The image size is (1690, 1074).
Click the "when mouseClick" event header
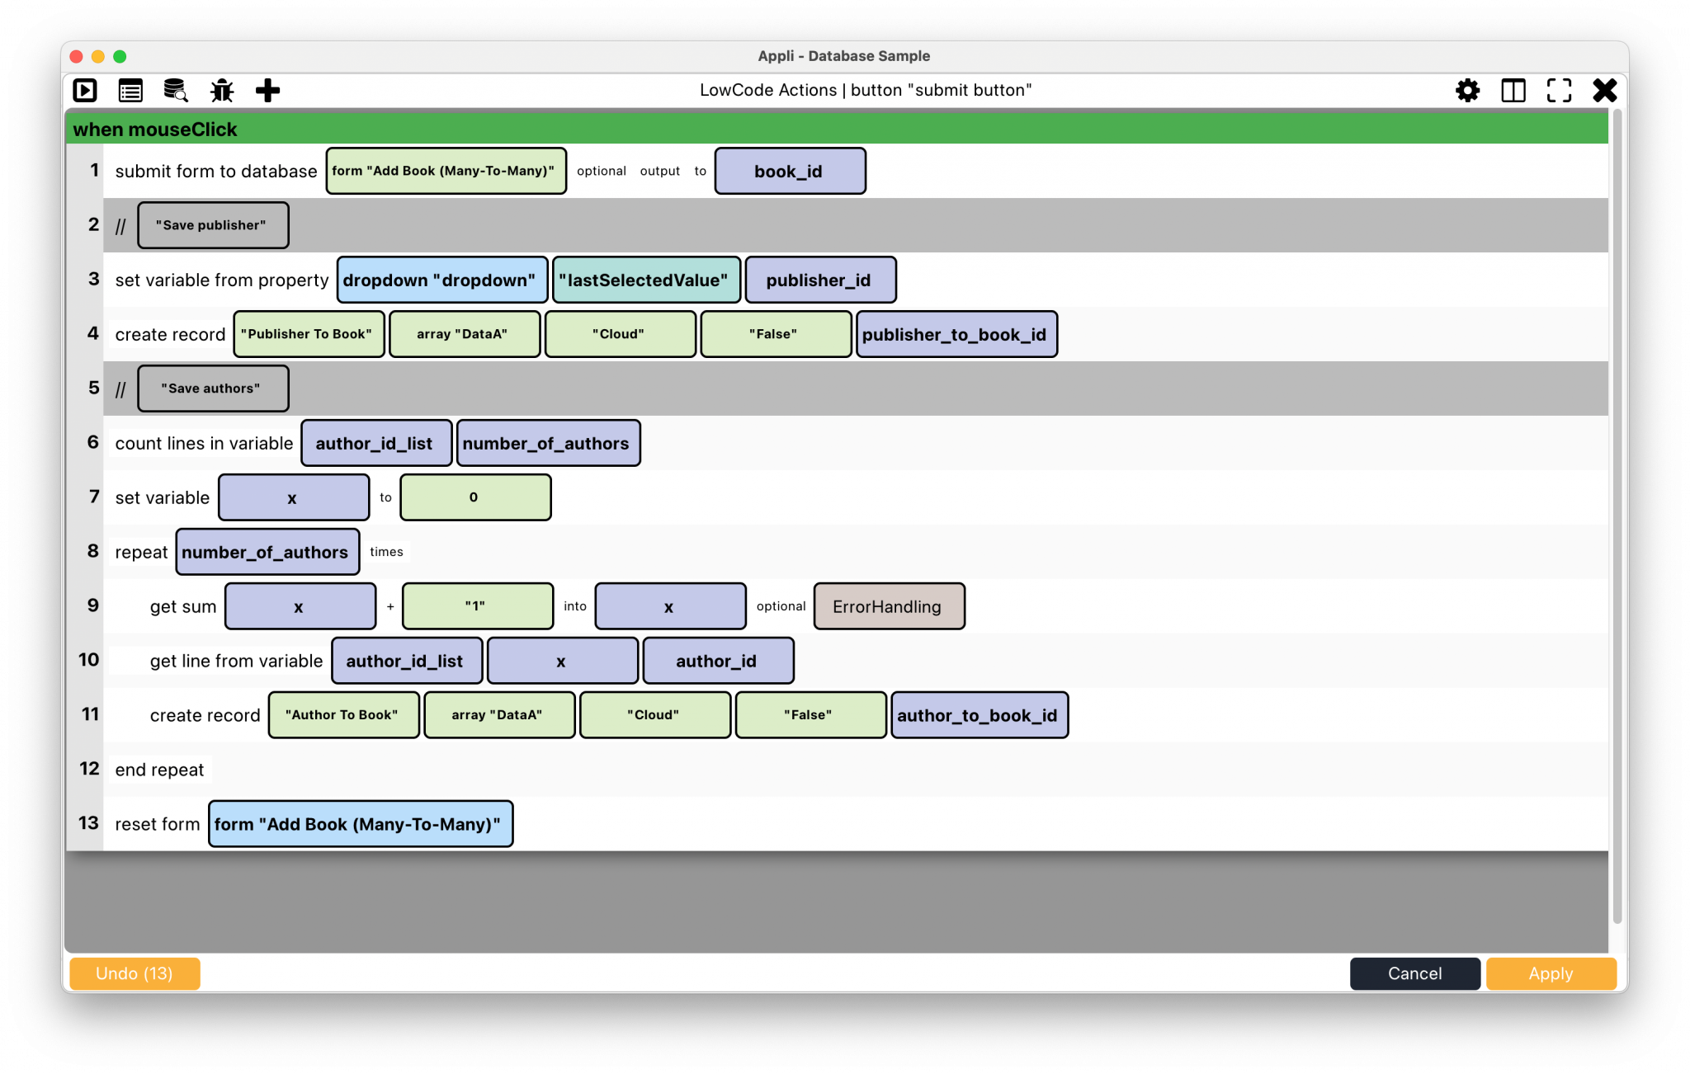tap(155, 130)
